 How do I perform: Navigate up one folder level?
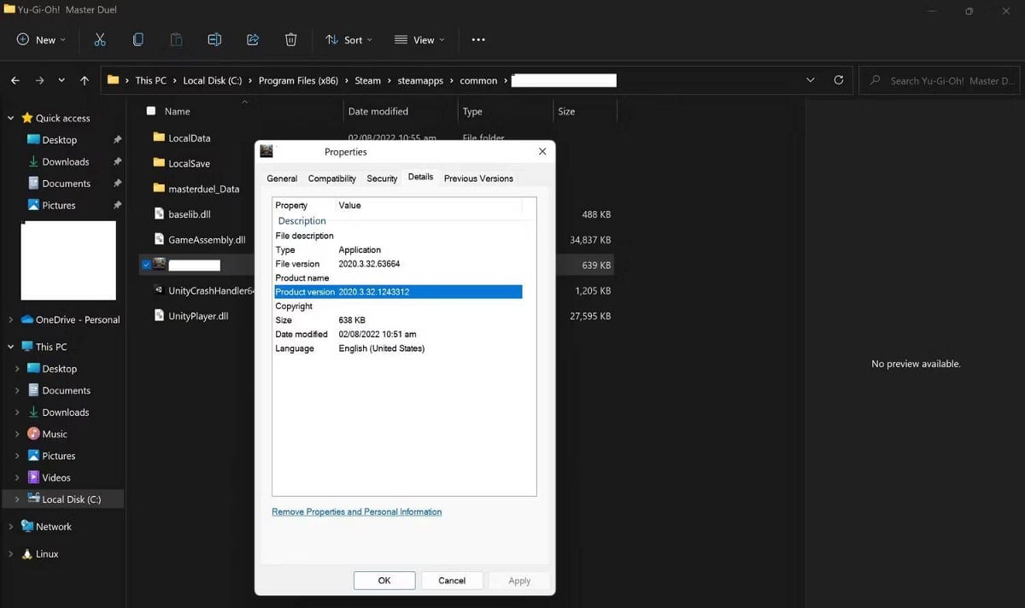pyautogui.click(x=84, y=80)
